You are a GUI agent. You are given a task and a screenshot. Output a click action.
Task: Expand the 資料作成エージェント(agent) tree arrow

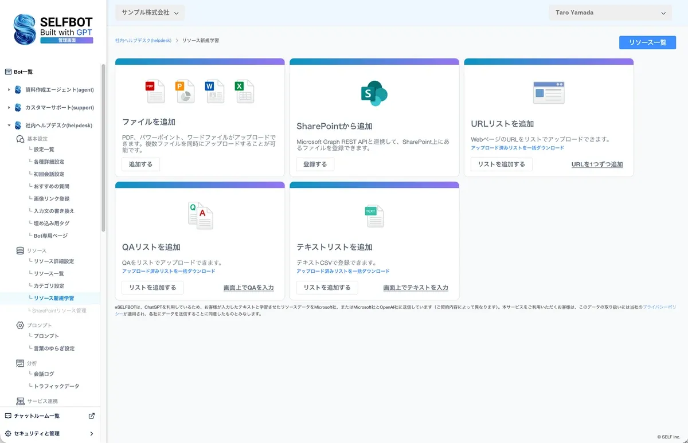[x=9, y=90]
